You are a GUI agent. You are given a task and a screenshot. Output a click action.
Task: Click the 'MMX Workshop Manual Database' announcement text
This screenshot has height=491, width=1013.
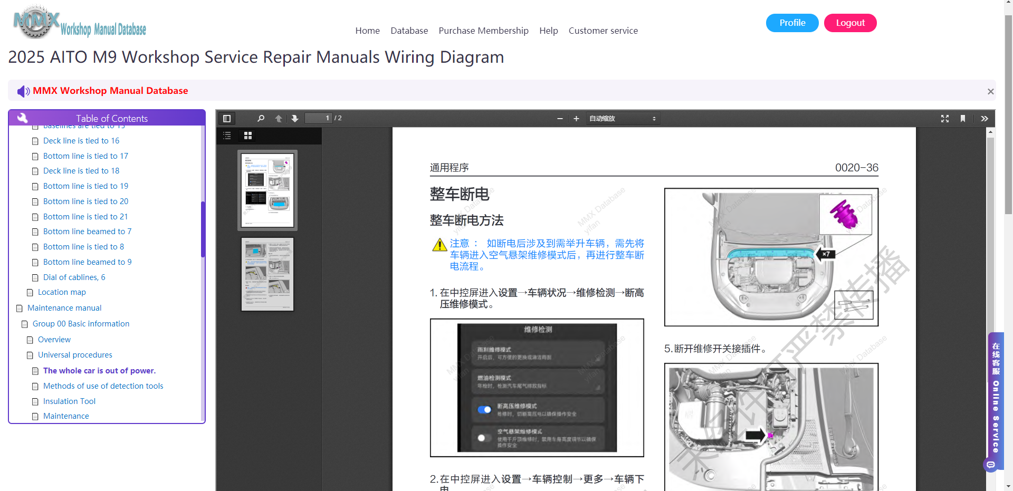[110, 91]
